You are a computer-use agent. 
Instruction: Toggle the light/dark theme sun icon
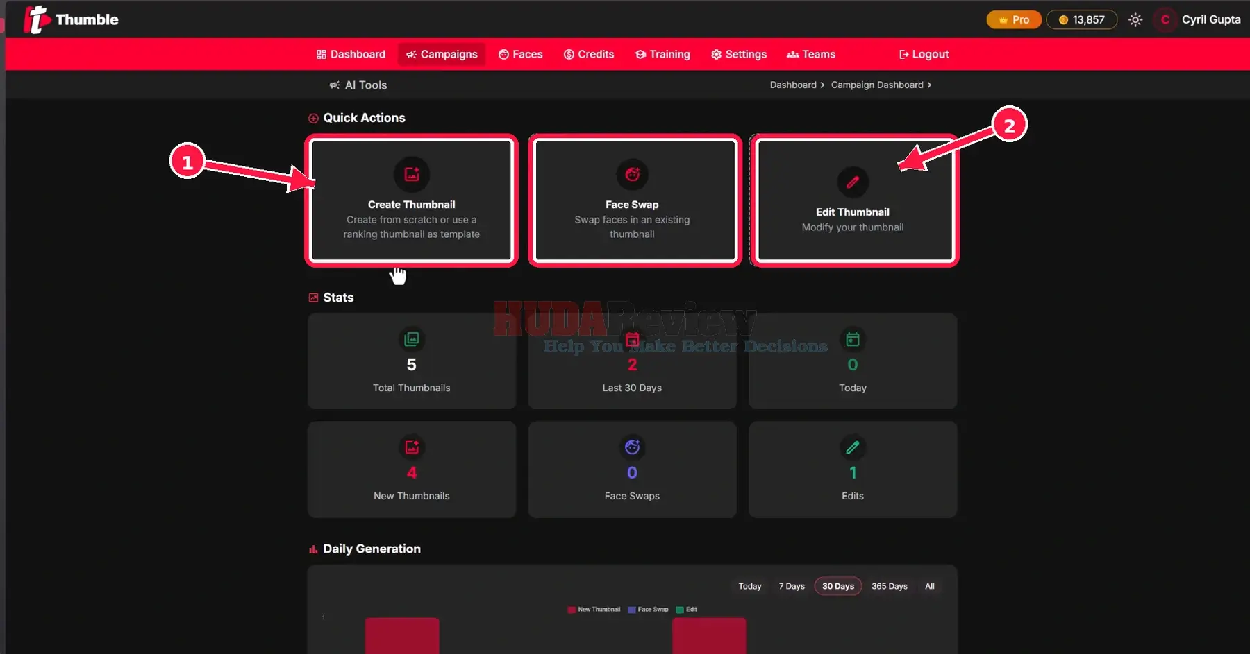pyautogui.click(x=1135, y=19)
